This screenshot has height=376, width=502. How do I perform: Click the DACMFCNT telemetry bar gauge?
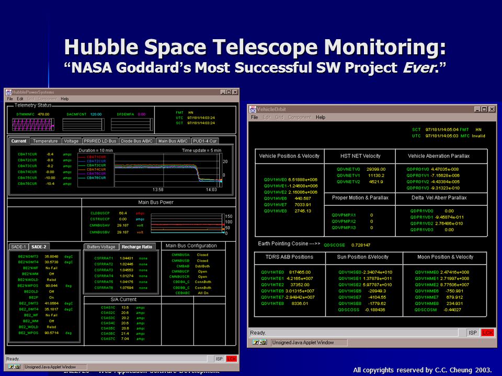coord(83,124)
